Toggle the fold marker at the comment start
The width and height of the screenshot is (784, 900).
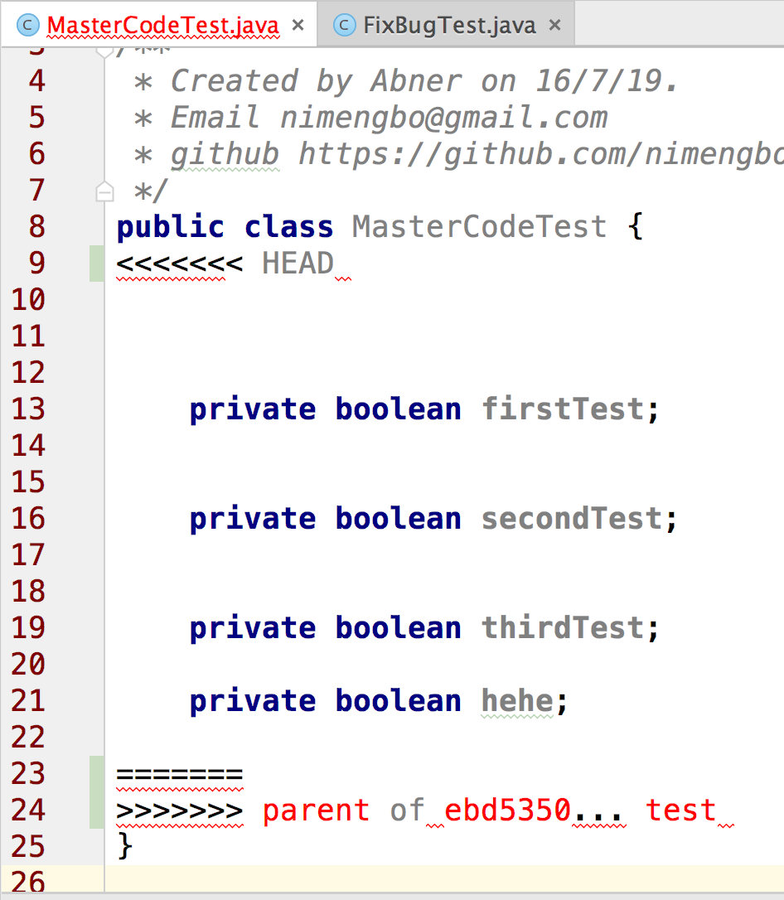pyautogui.click(x=104, y=50)
